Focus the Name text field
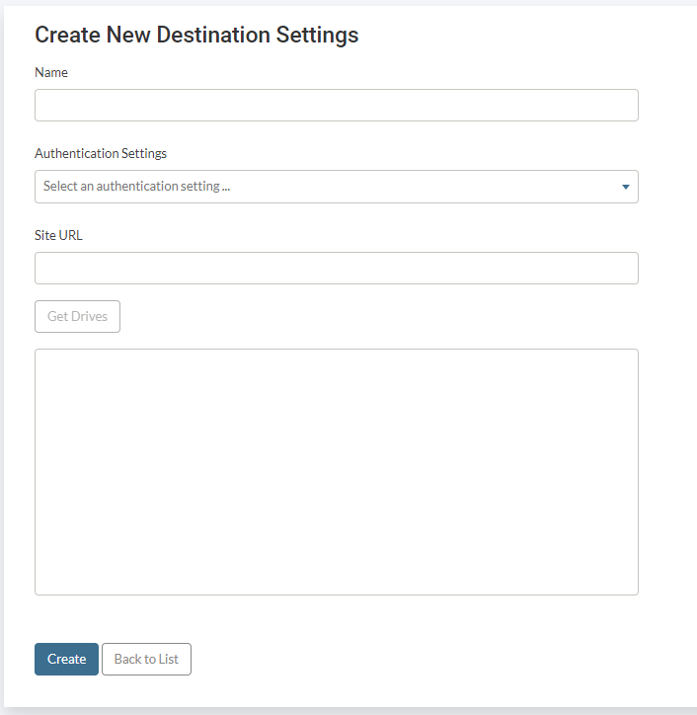Image resolution: width=697 pixels, height=715 pixels. 336,106
